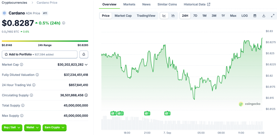
Task: Click the Max Supply info icon
Action: tap(22, 116)
